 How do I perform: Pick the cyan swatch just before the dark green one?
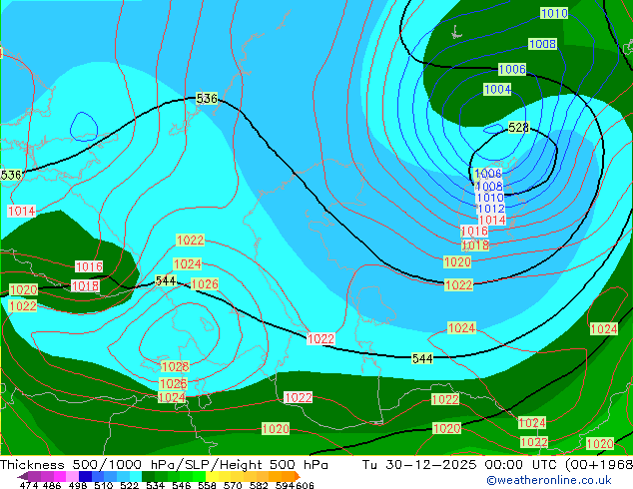(x=136, y=476)
